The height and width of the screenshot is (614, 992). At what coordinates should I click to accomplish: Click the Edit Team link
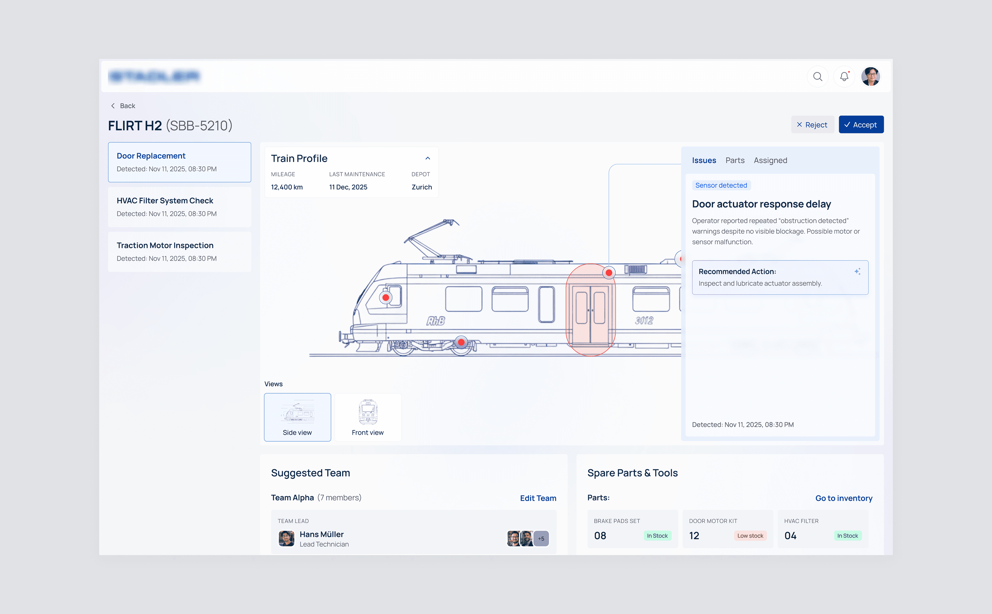(x=538, y=498)
